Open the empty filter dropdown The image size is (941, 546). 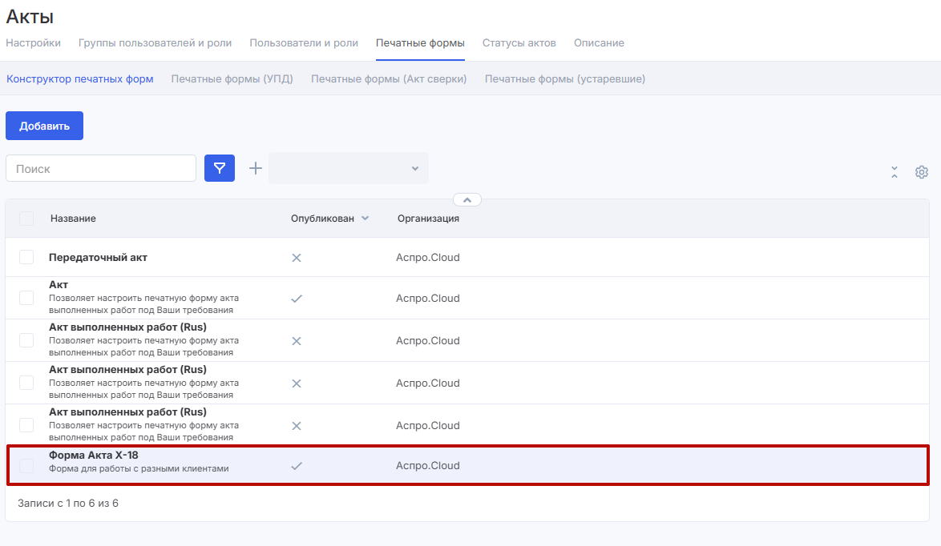349,168
